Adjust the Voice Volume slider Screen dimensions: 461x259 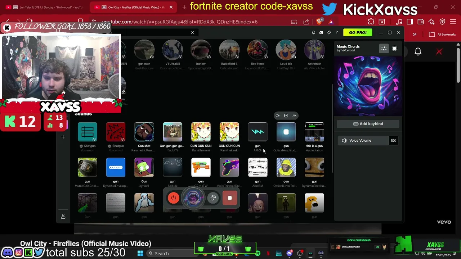pyautogui.click(x=363, y=141)
